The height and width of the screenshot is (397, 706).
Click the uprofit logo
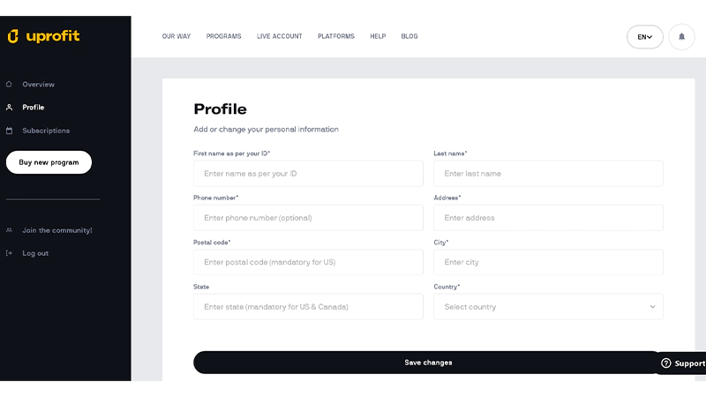coord(43,36)
